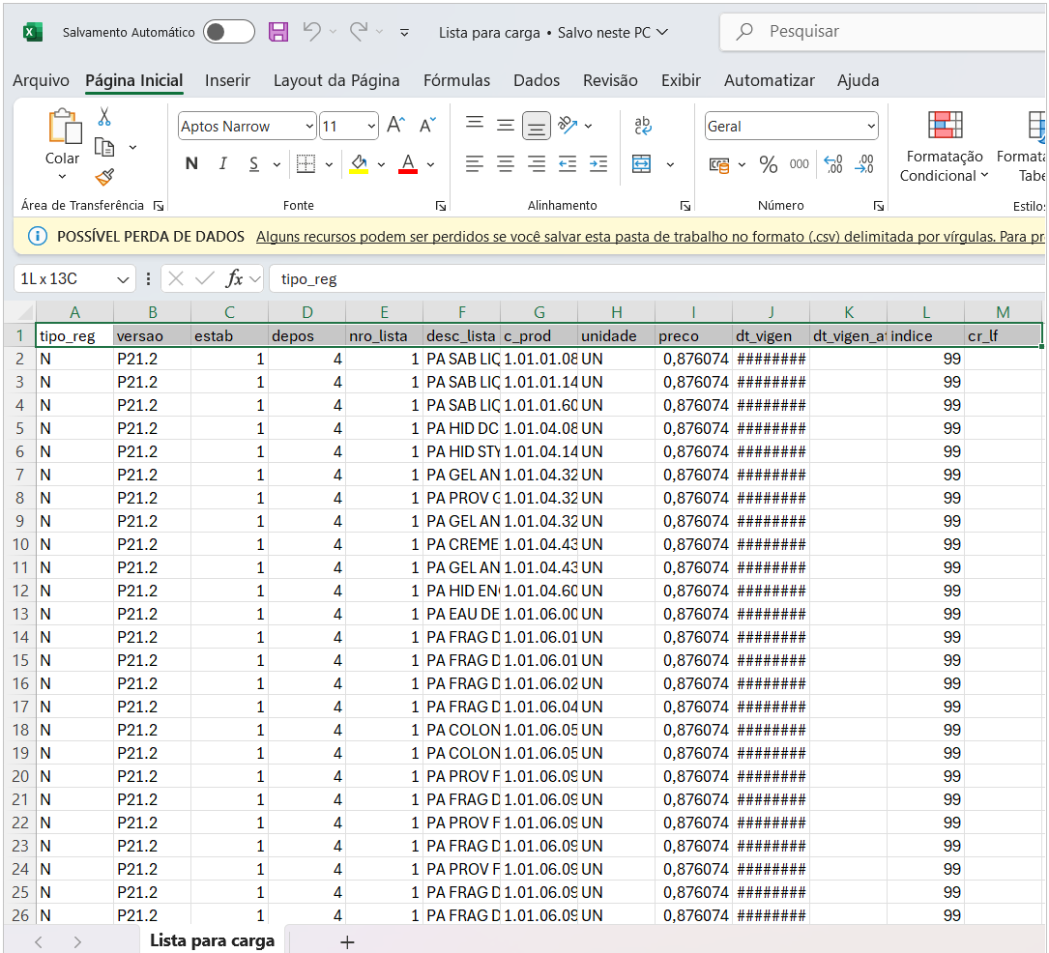Open the Aptos Narrow font dropdown
The width and height of the screenshot is (1049, 953).
click(309, 127)
